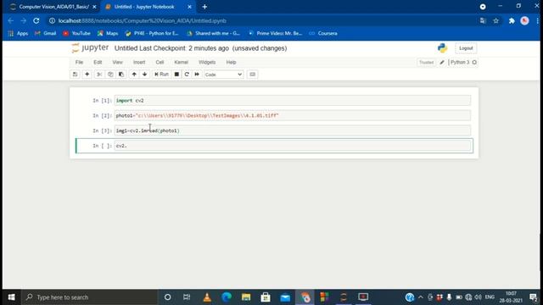Click into the photo1 path cell
543x305 pixels.
coord(292,115)
